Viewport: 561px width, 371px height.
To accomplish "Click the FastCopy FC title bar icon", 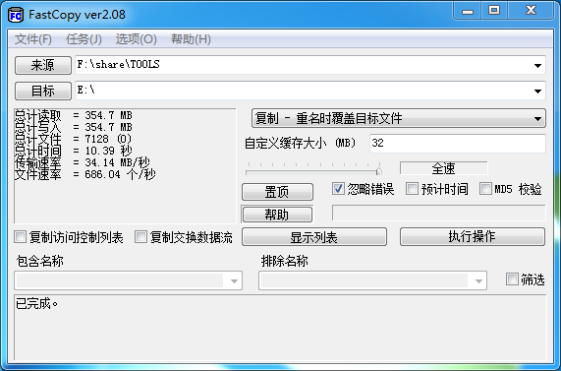I will tap(16, 15).
